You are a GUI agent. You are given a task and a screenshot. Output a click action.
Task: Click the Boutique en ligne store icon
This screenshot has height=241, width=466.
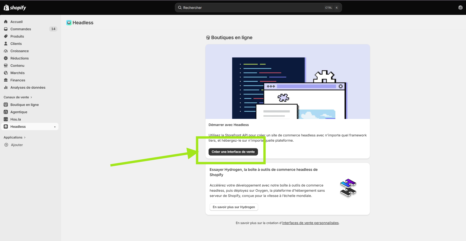[x=6, y=105]
